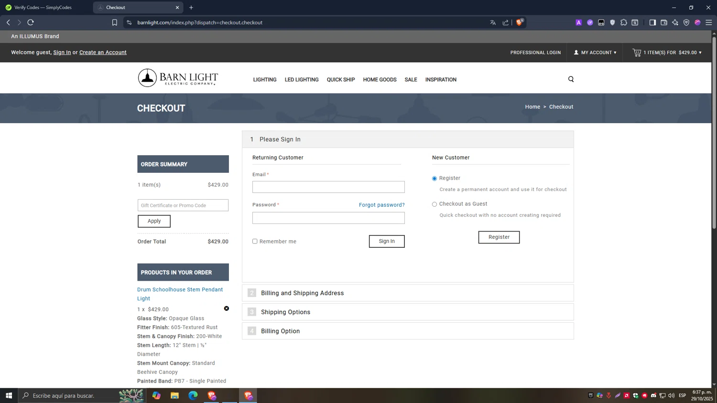Click the share page icon

point(505,22)
